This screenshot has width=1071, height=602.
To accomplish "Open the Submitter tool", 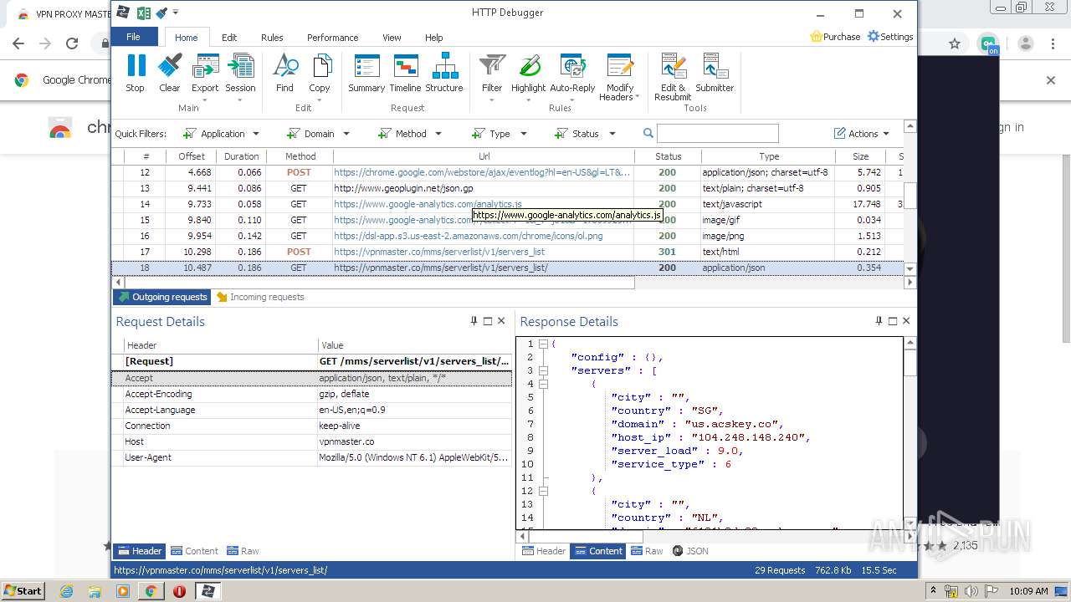I will coord(715,73).
